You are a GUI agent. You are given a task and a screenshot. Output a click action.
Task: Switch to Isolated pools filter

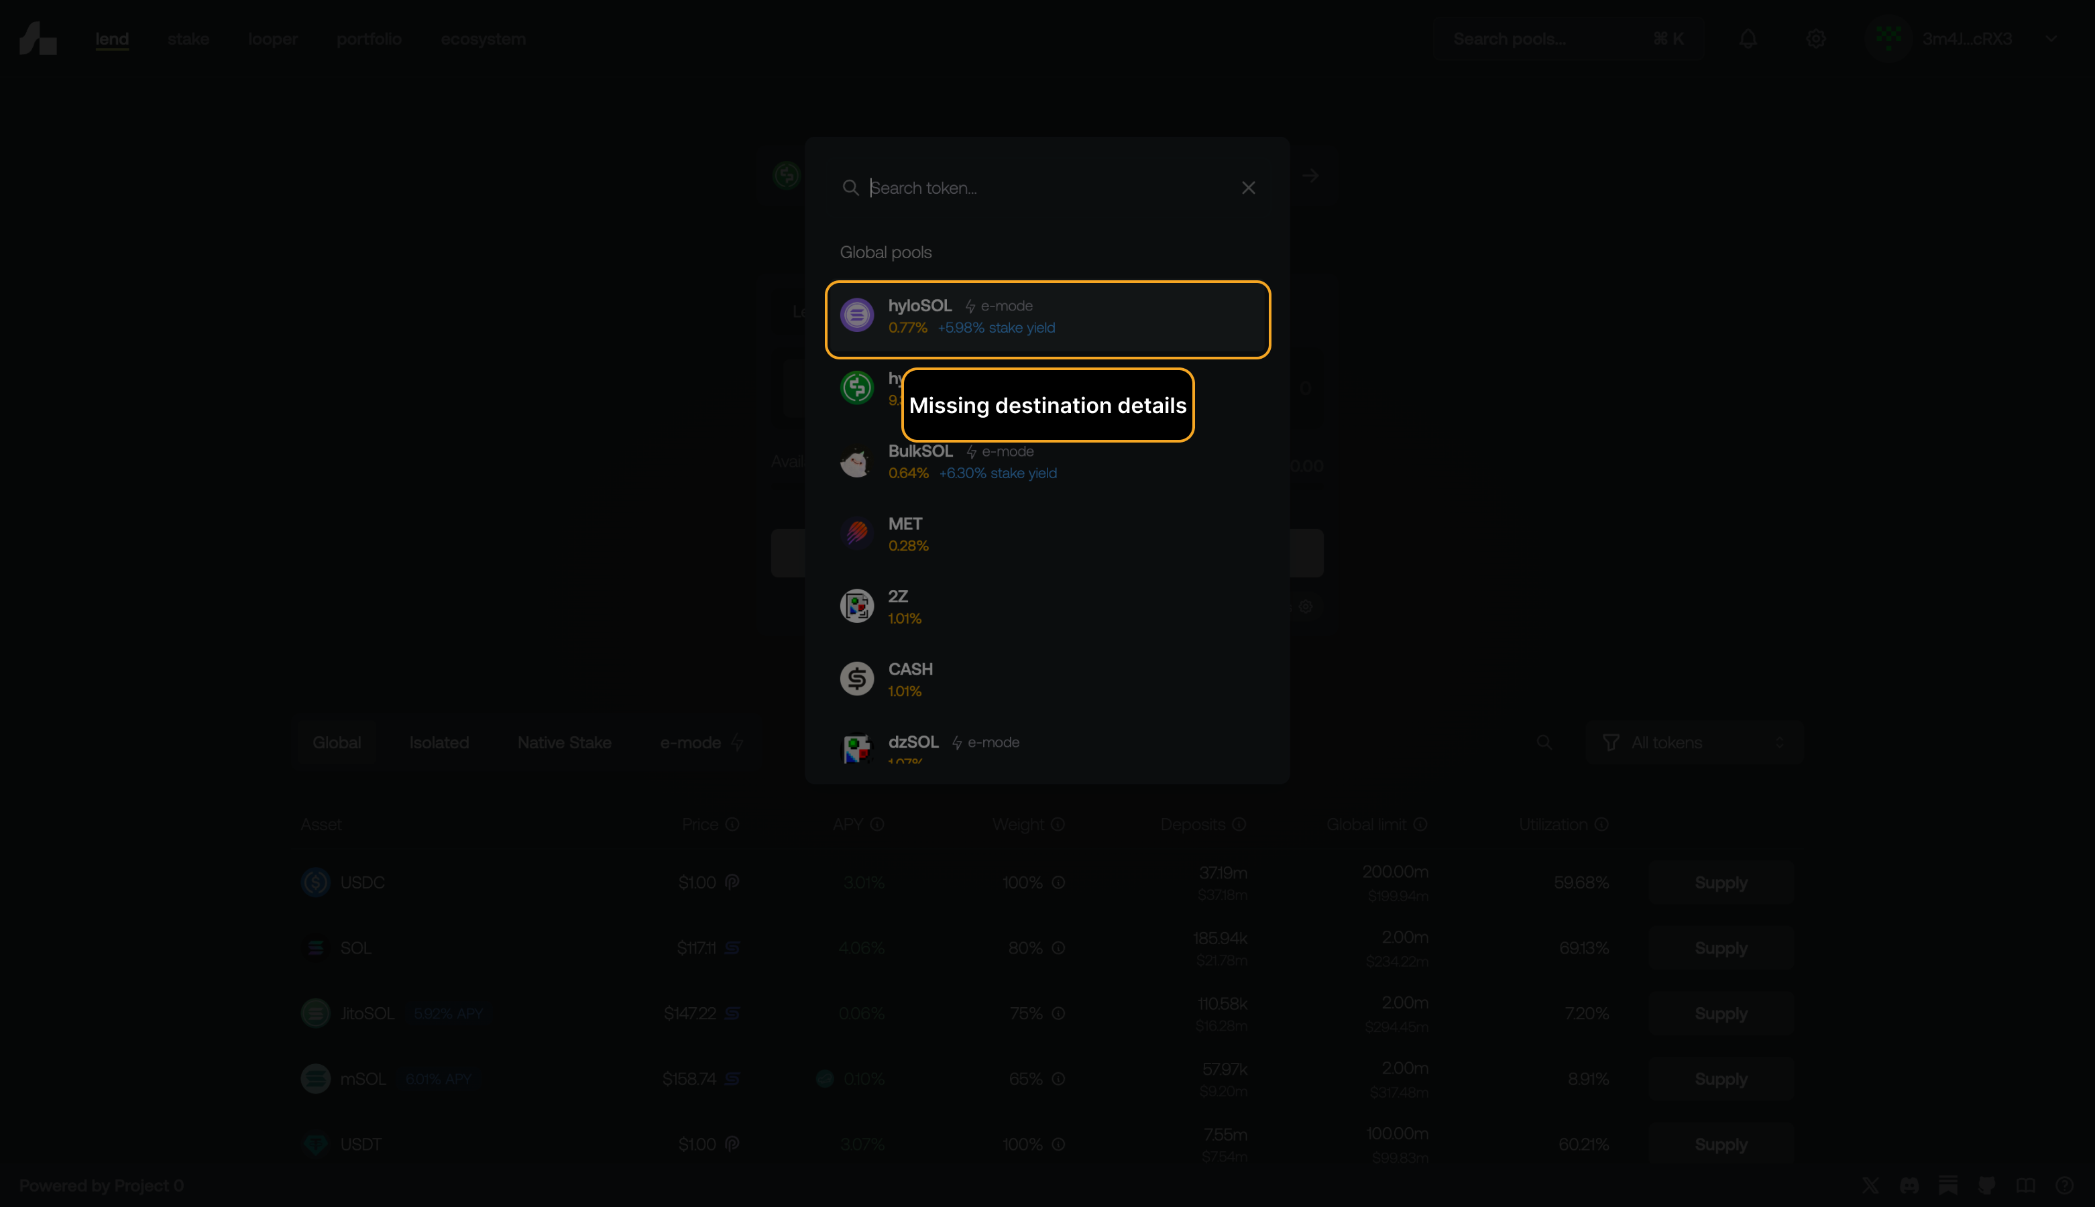[x=439, y=743]
